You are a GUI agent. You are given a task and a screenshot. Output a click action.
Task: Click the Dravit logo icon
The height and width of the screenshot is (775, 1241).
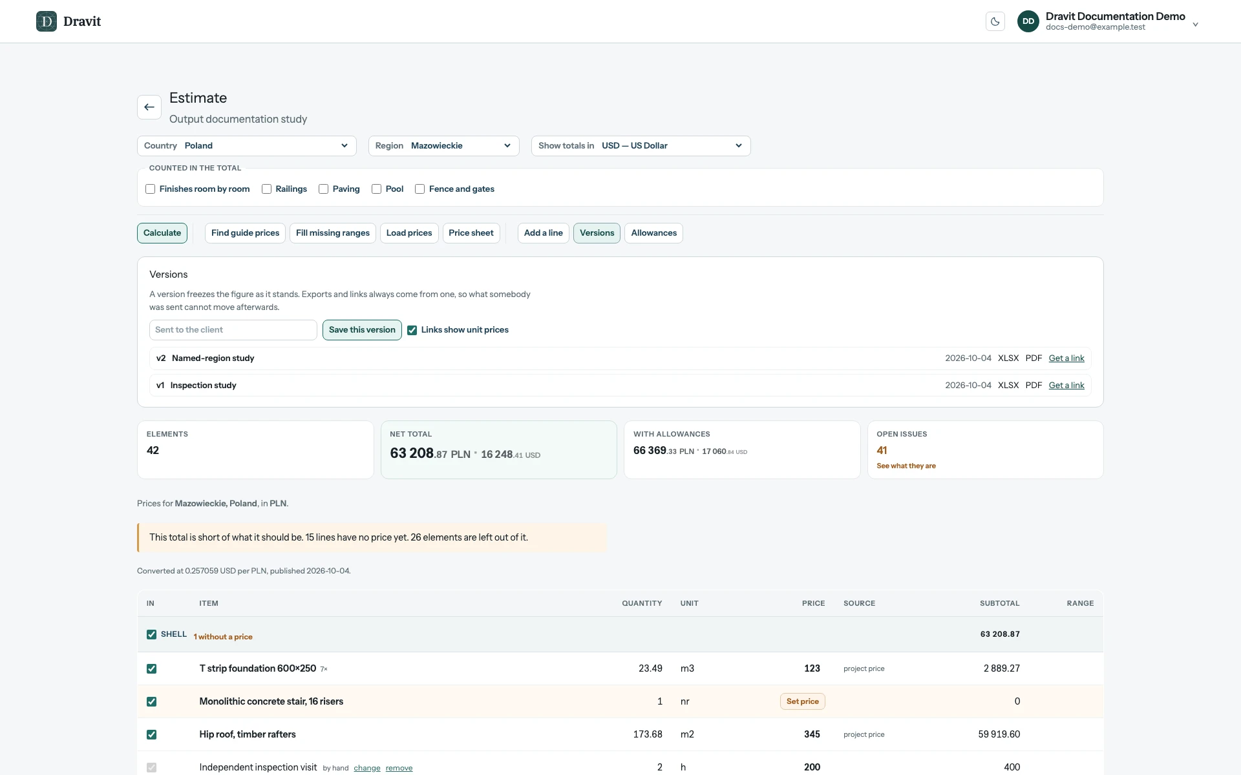(x=47, y=21)
